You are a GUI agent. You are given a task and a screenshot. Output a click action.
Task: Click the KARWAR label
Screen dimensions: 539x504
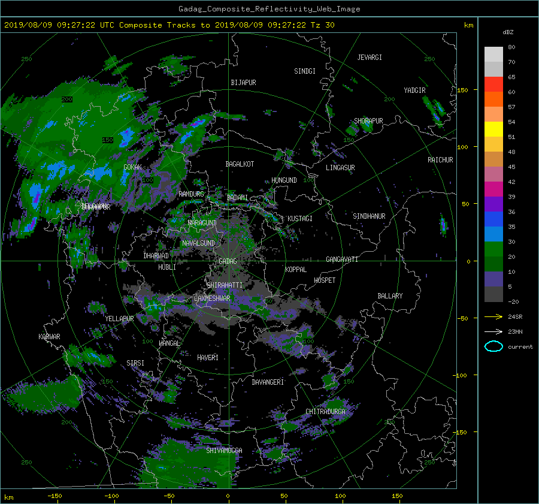click(49, 337)
